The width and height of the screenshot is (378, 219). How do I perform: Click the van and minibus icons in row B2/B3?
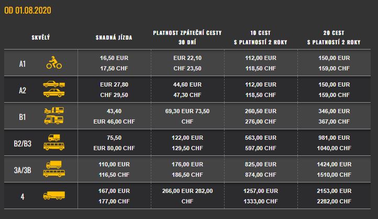(54, 142)
